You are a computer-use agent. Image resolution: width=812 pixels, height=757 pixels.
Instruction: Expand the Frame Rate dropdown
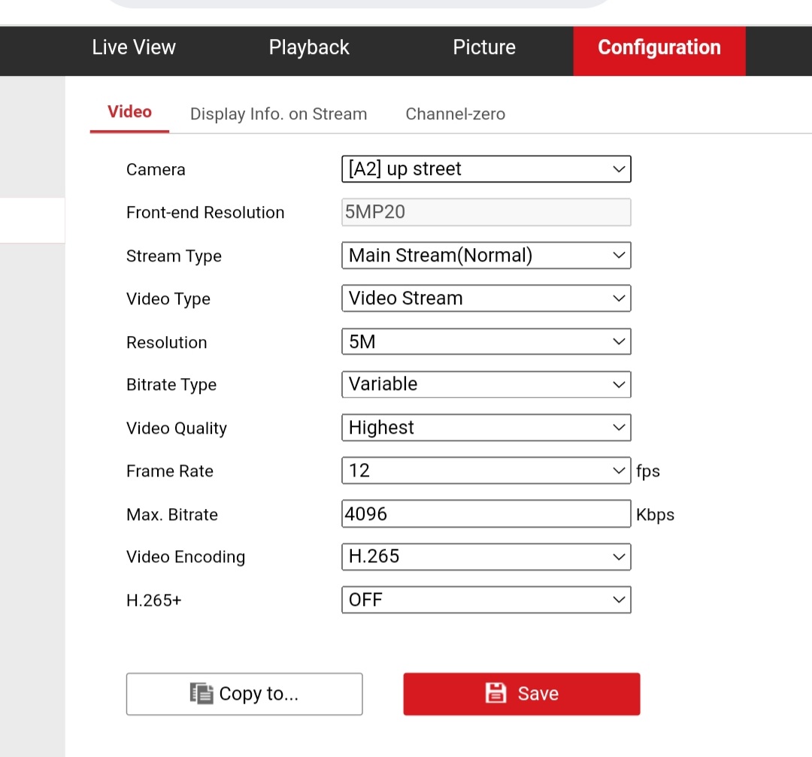click(x=486, y=471)
